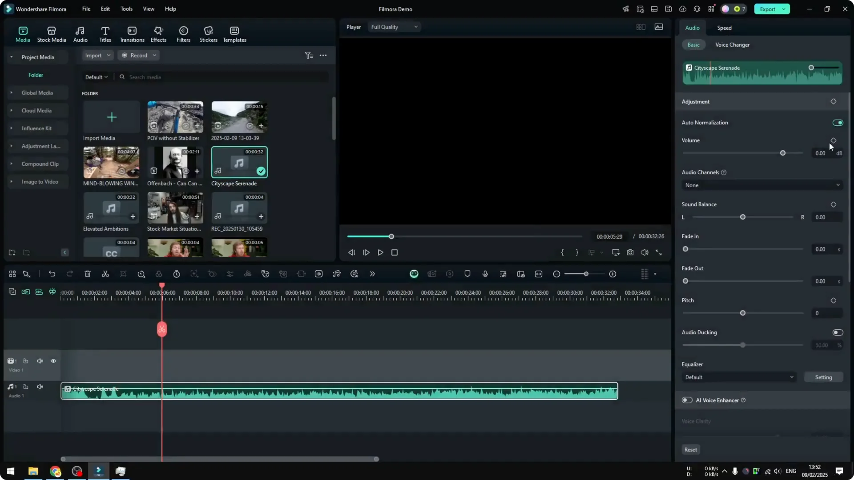Image resolution: width=854 pixels, height=480 pixels.
Task: Open the Stickers panel
Action: pos(208,33)
